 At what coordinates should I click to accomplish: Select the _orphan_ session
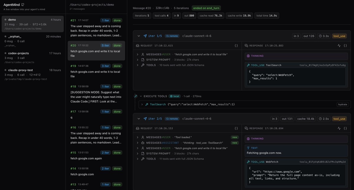(33, 41)
